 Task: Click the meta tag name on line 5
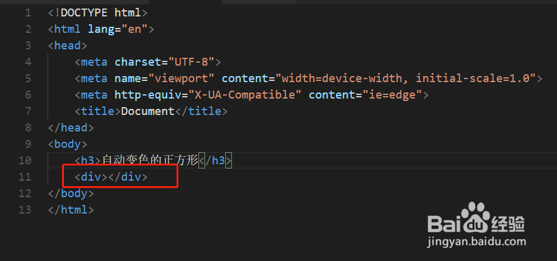(x=94, y=78)
